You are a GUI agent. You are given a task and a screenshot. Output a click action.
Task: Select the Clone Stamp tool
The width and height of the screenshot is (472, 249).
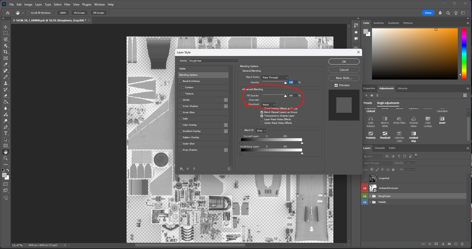(6, 83)
